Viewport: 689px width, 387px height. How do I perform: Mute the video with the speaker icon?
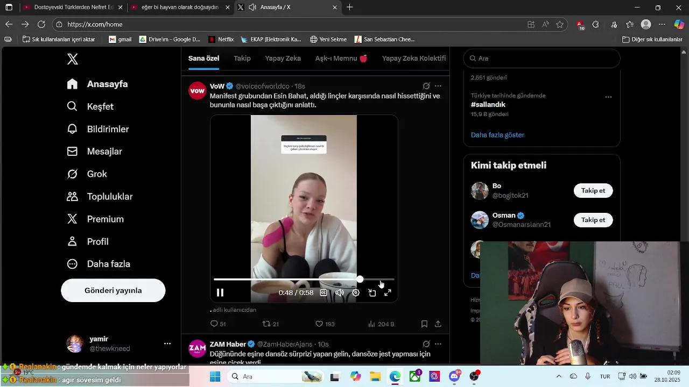340,292
